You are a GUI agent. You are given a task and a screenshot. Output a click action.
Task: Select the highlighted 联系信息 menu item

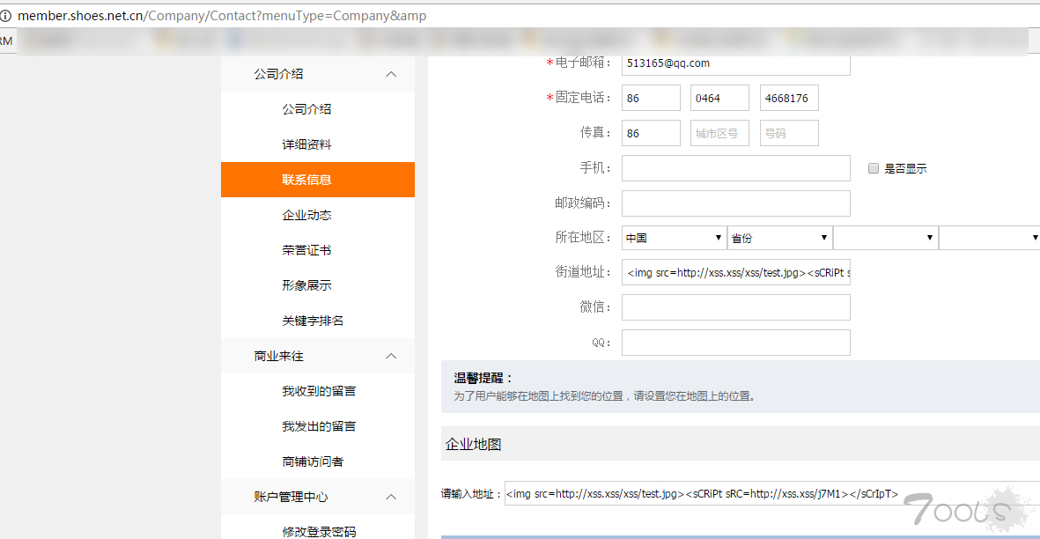pyautogui.click(x=318, y=180)
